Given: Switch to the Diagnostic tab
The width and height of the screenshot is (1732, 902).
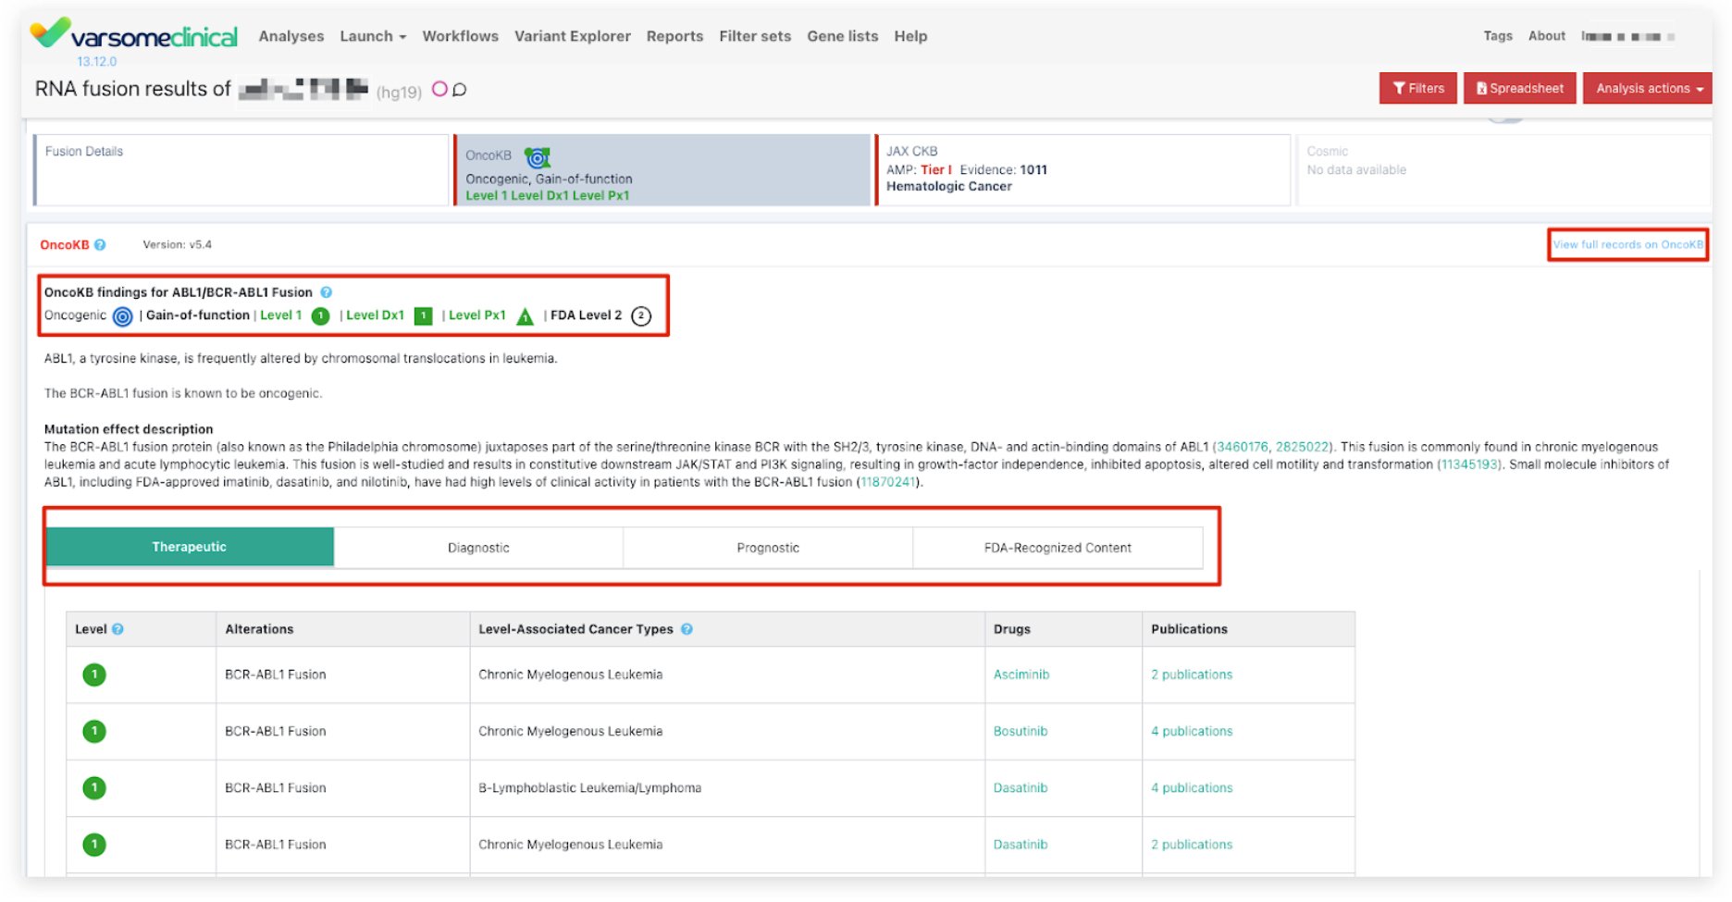Looking at the screenshot, I should 478,548.
